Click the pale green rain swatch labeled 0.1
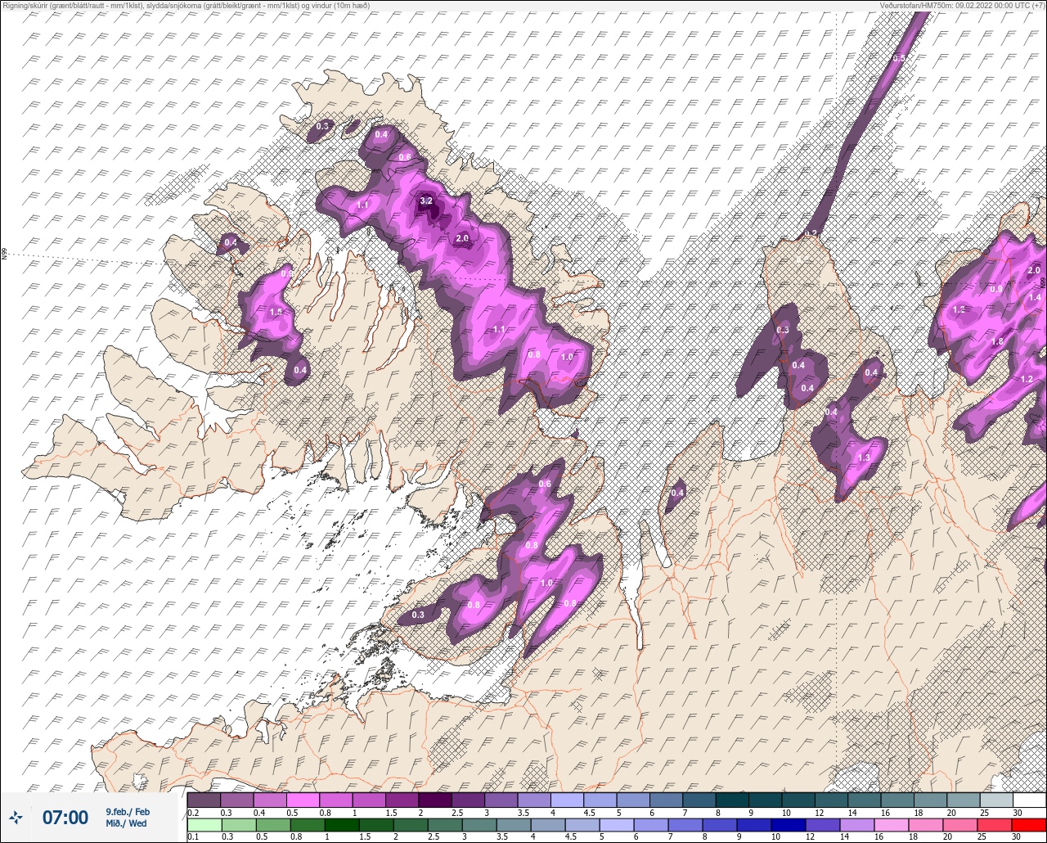Viewport: 1047px width, 843px height. coord(204,825)
